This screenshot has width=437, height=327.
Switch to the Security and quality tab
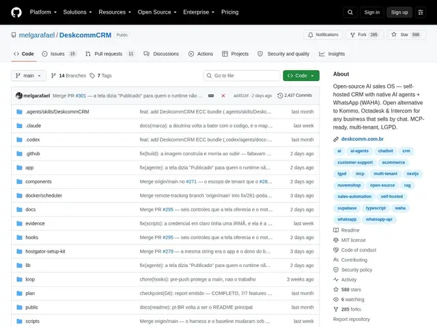coord(283,54)
